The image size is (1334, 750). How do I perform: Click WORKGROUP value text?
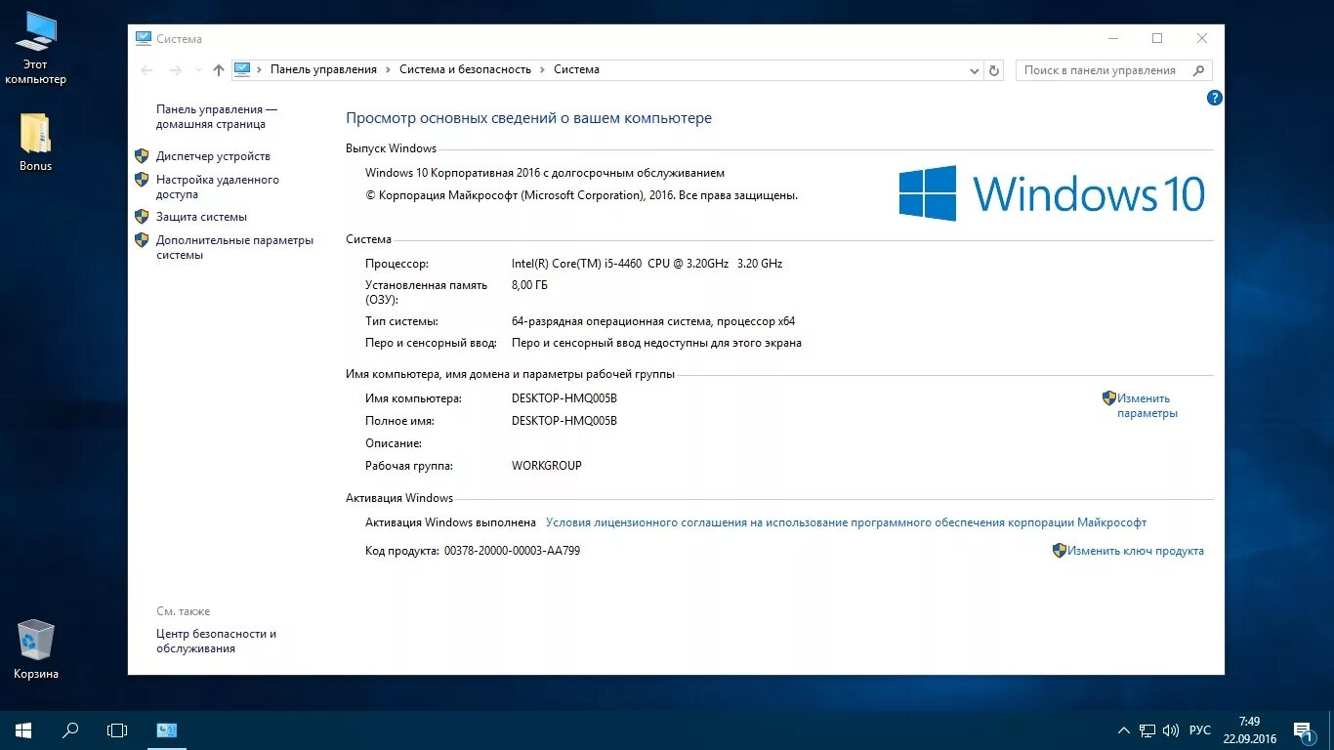point(547,466)
